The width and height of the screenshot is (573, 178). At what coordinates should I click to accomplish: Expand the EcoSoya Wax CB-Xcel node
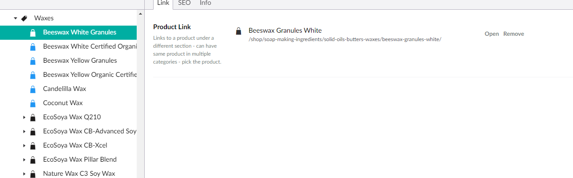(x=24, y=146)
